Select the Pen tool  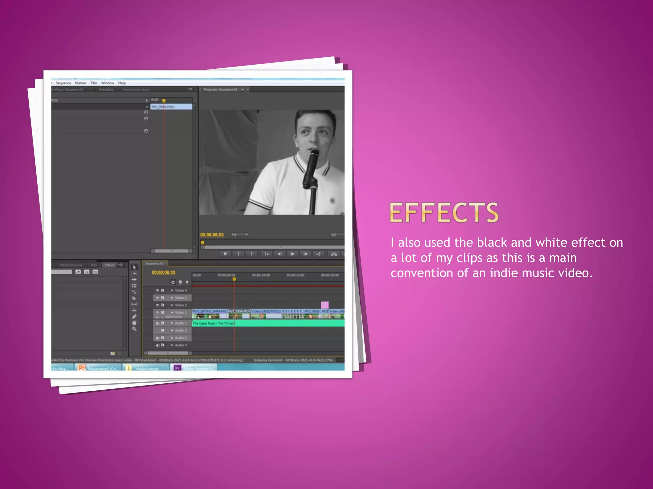click(x=134, y=316)
